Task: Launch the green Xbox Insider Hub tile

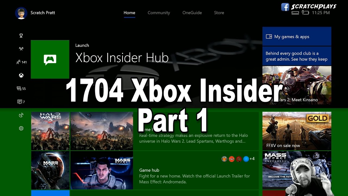Action: (x=50, y=59)
